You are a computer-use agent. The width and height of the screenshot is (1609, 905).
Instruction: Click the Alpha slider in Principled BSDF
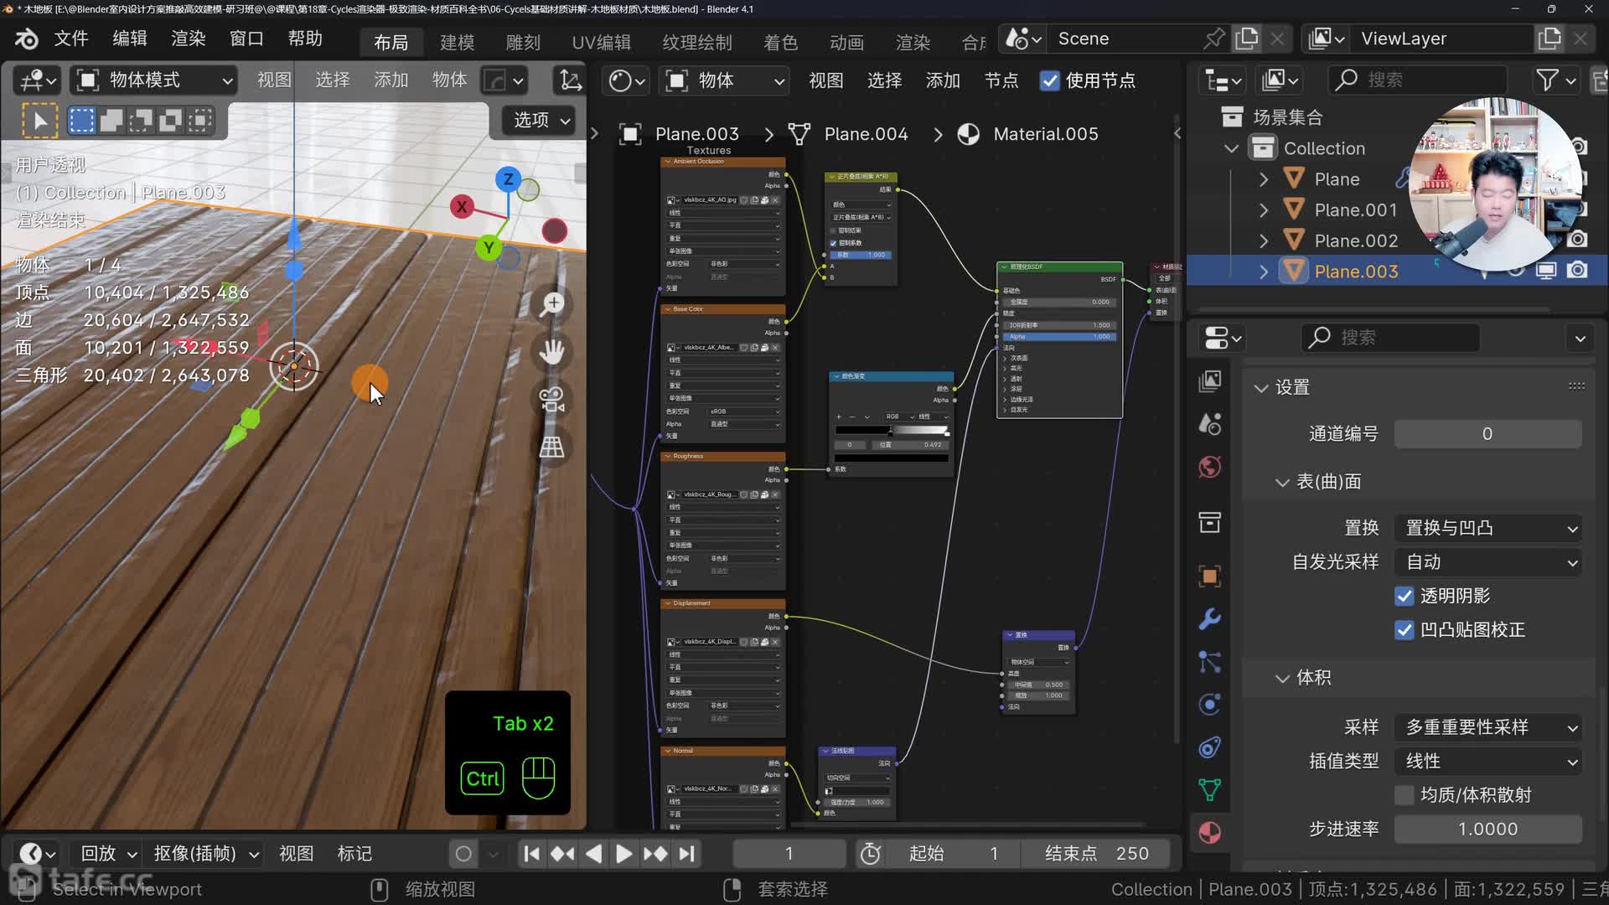click(1059, 336)
